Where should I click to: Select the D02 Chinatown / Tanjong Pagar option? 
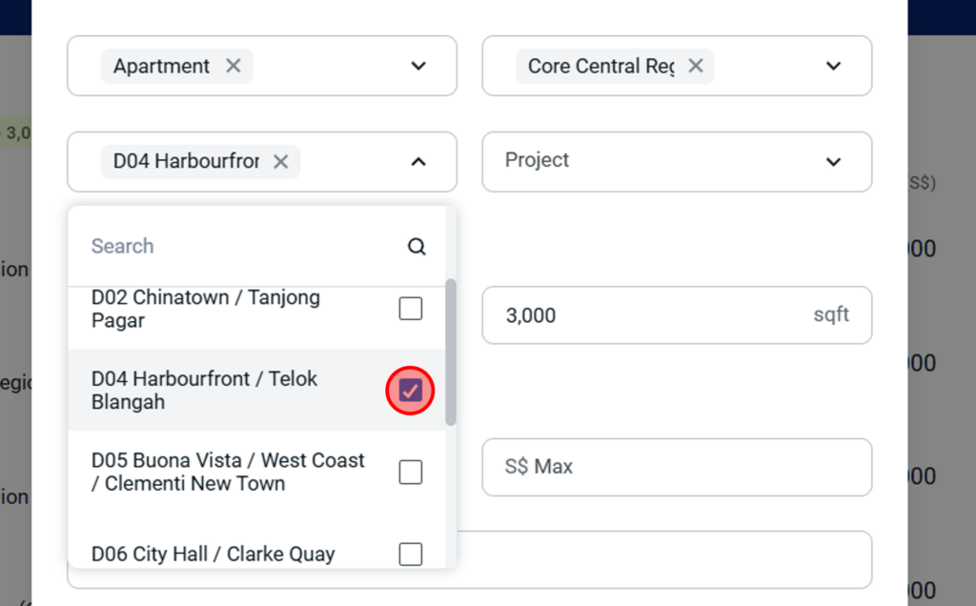206,309
